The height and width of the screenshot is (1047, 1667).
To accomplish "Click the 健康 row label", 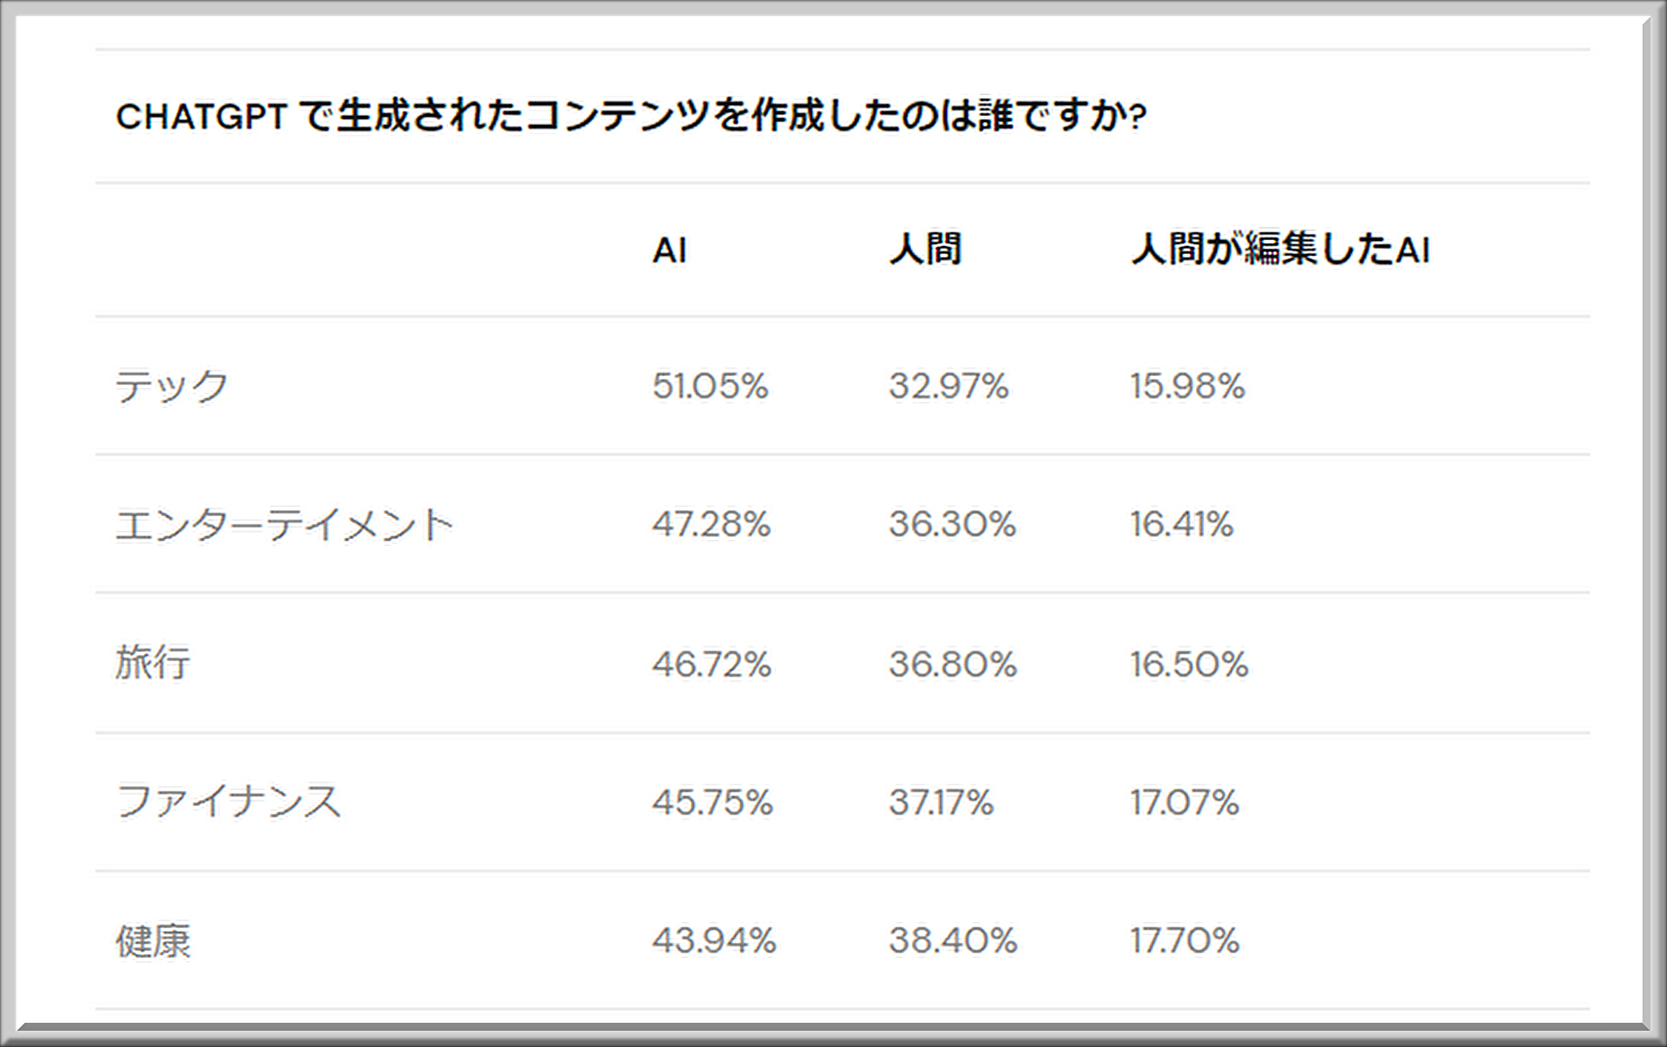I will click(x=153, y=941).
